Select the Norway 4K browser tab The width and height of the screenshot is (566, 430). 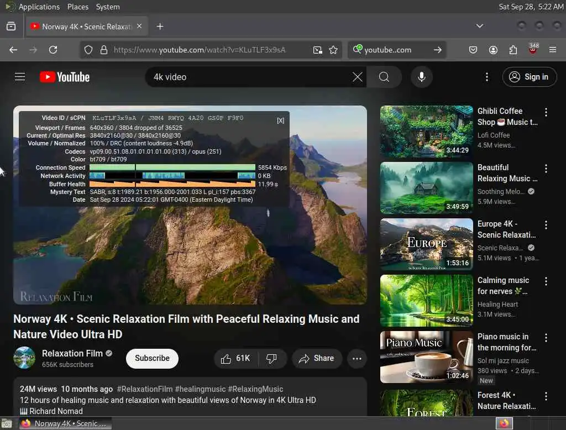[87, 27]
